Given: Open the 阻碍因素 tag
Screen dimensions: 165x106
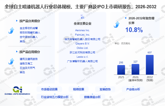Looking at the screenshot, I should coord(79,89).
